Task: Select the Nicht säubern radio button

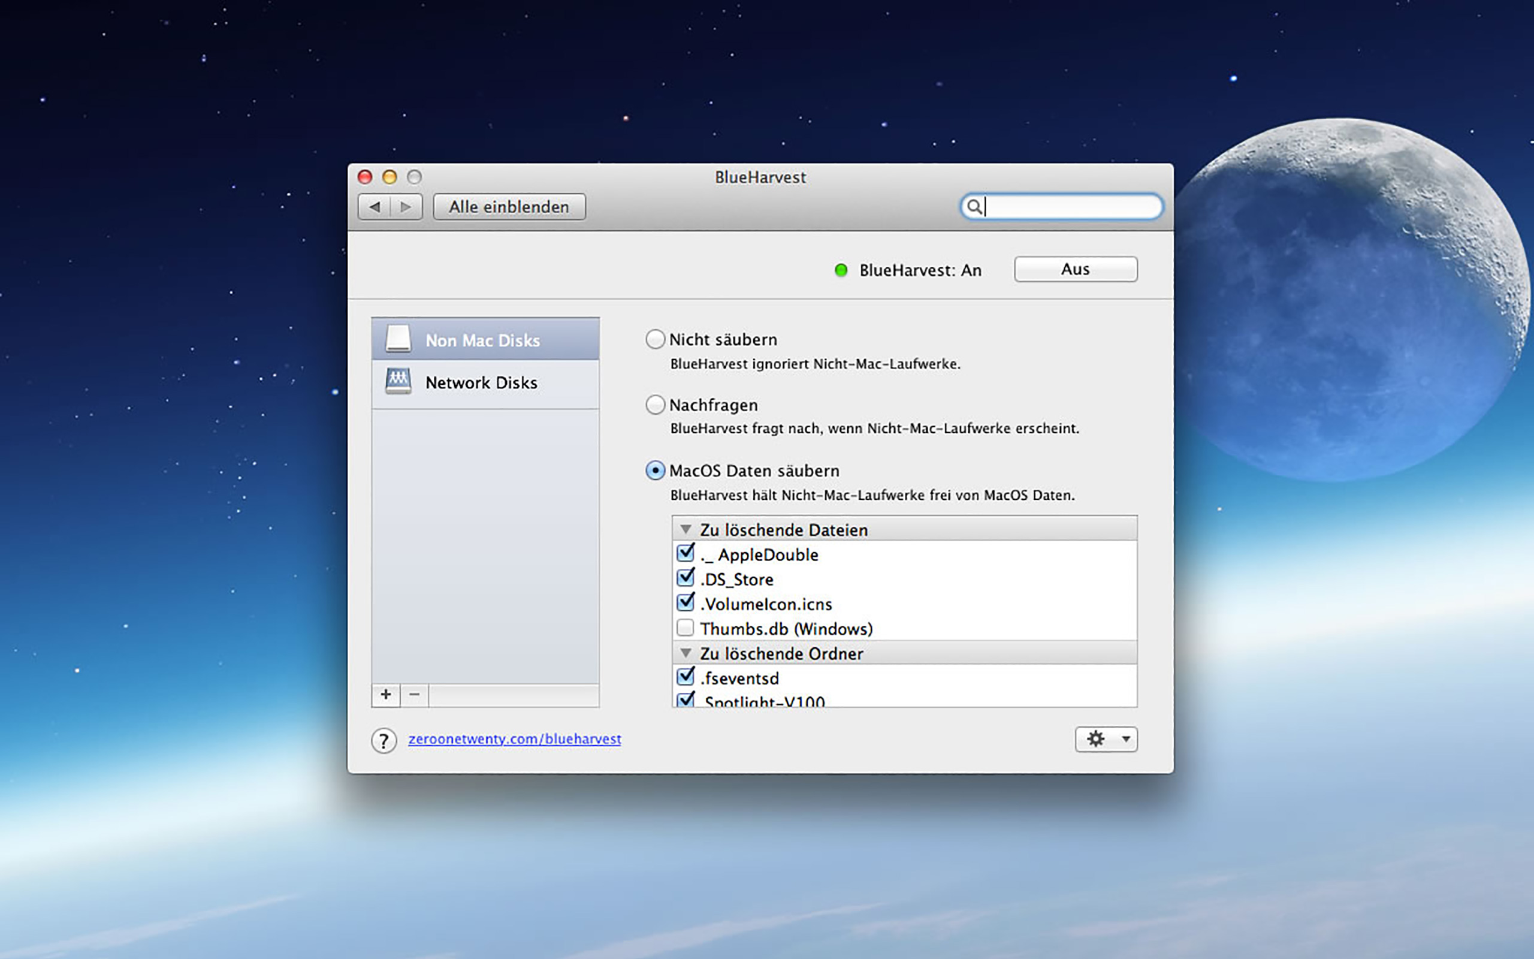Action: click(x=655, y=339)
